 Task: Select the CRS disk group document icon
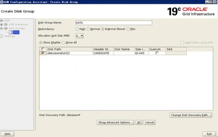click(10, 32)
